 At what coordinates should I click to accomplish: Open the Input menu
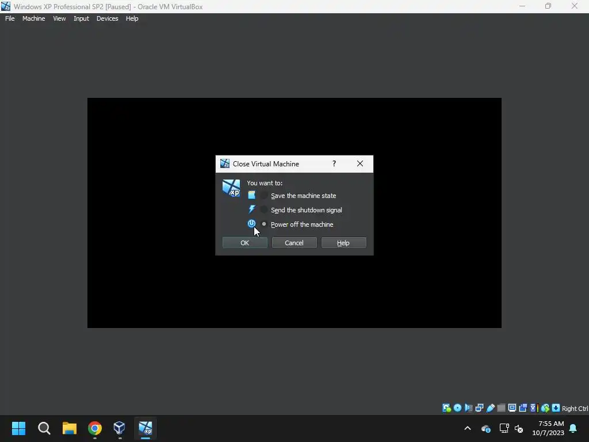[81, 18]
